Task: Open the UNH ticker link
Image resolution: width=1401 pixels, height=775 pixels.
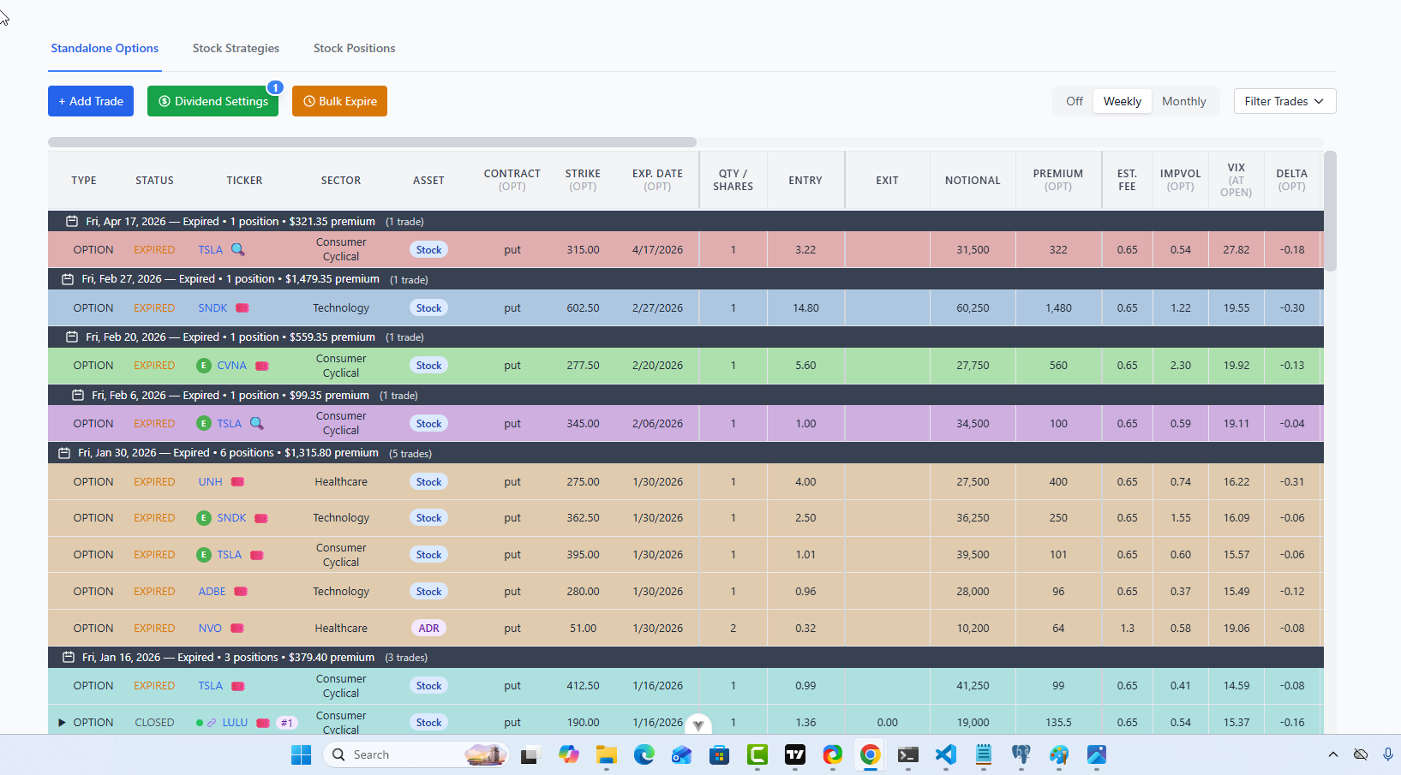Action: coord(210,481)
